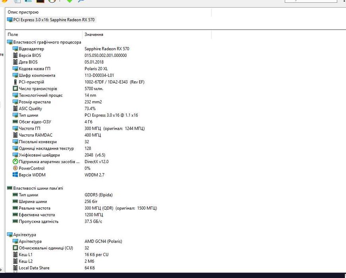Click the bus width value '256 біт'
346x278 pixels.
(91, 201)
